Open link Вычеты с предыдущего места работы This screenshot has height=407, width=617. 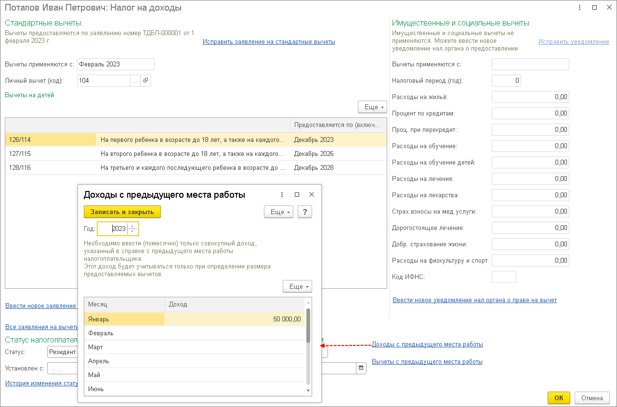click(x=427, y=362)
